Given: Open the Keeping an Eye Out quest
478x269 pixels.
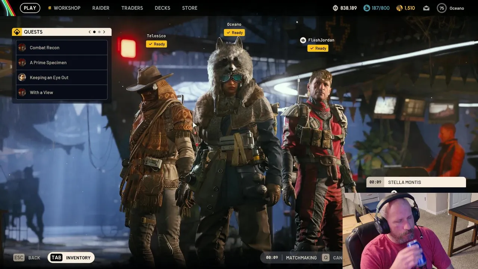Looking at the screenshot, I should pyautogui.click(x=62, y=77).
